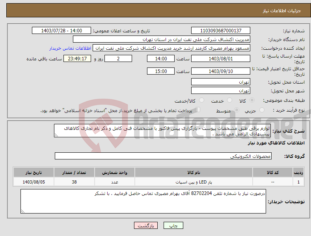Click the بازگشت back button
Image resolution: width=311 pixels, height=236 pixels.
coord(146,225)
